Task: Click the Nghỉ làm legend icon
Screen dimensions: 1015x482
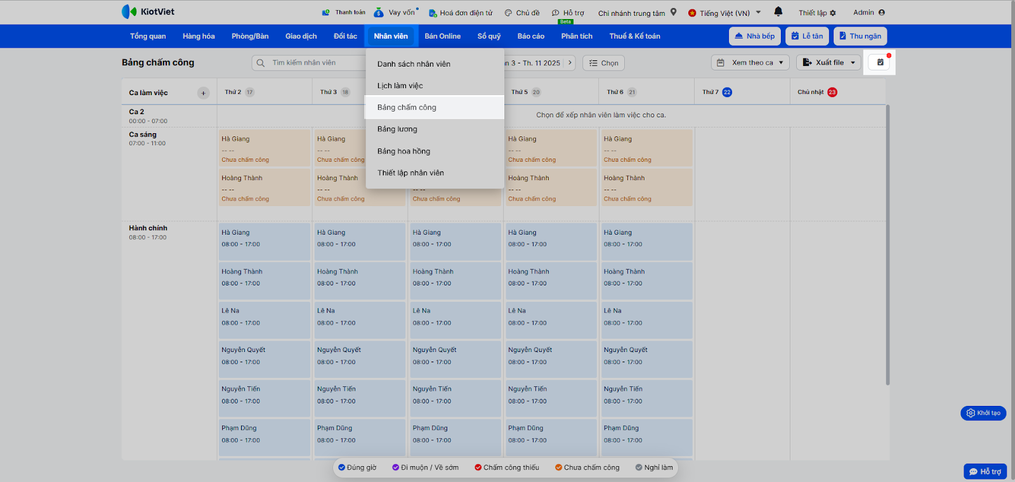Action: coord(639,467)
